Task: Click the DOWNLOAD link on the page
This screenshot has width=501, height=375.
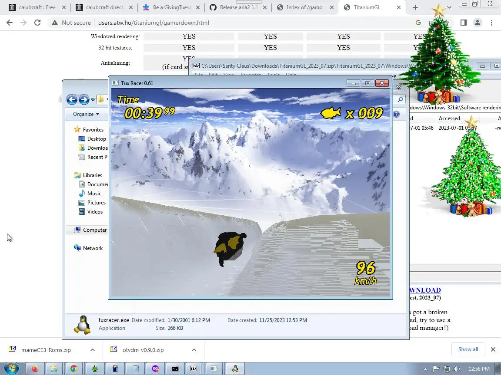Action: coord(425,290)
